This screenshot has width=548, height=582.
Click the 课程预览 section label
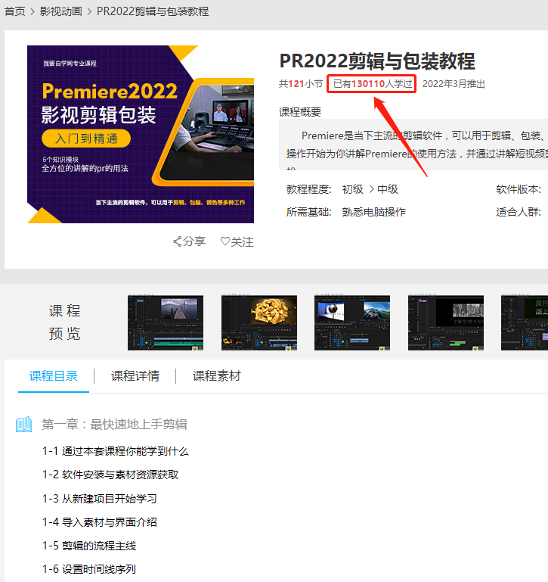(64, 322)
